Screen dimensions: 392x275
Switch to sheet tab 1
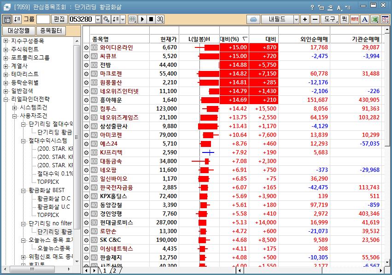(x=105, y=270)
